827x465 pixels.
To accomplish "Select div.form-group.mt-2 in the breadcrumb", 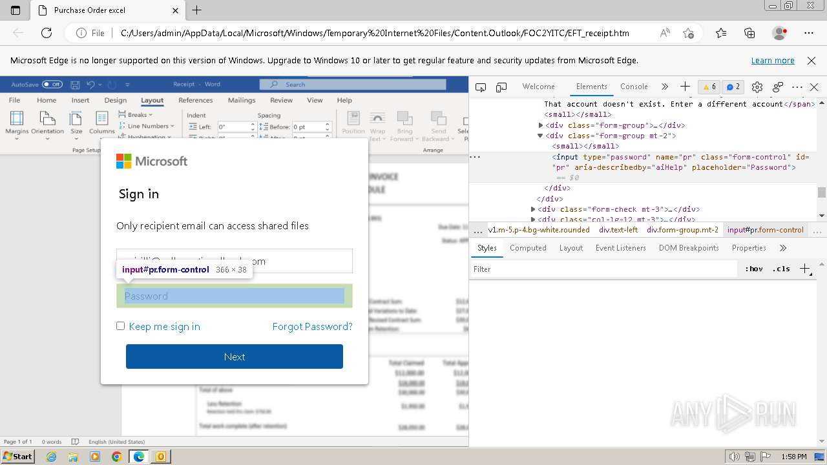I will tap(682, 230).
